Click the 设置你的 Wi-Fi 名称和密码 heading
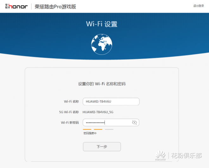The height and width of the screenshot is (168, 209). (x=102, y=84)
